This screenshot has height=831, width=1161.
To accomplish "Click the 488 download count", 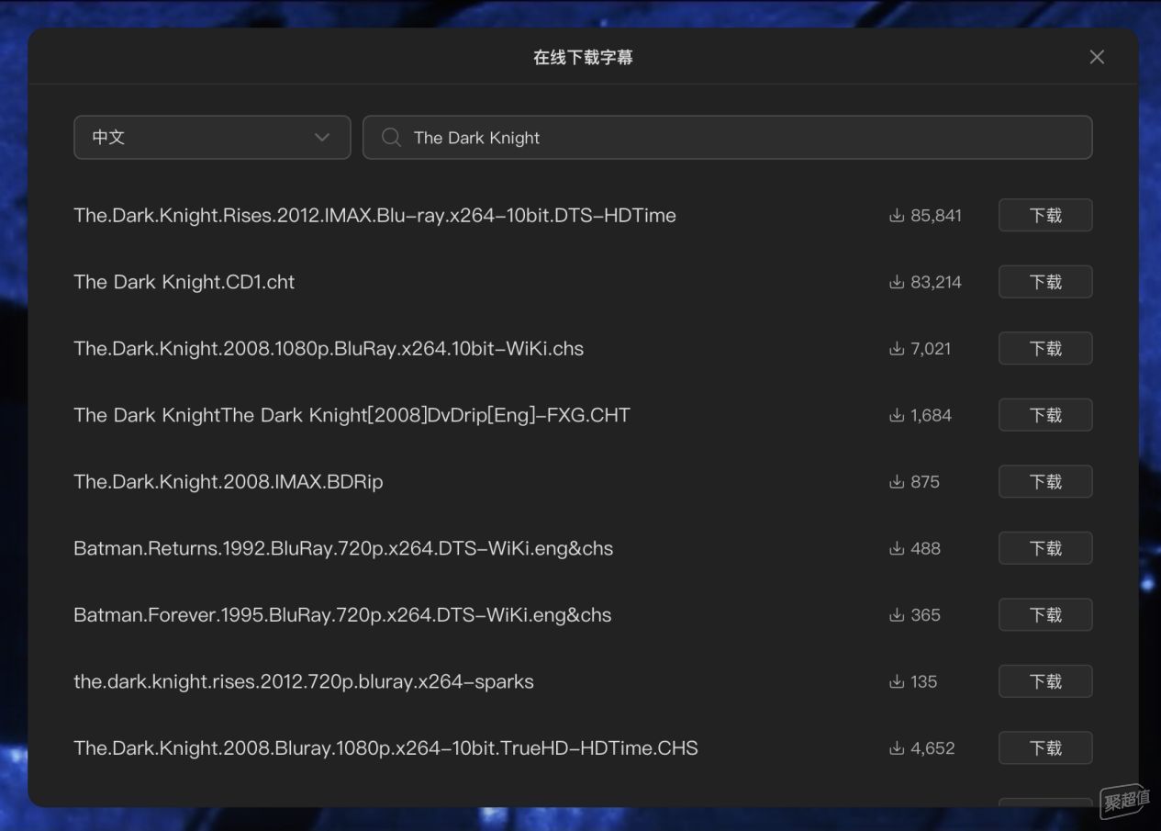I will tap(925, 548).
